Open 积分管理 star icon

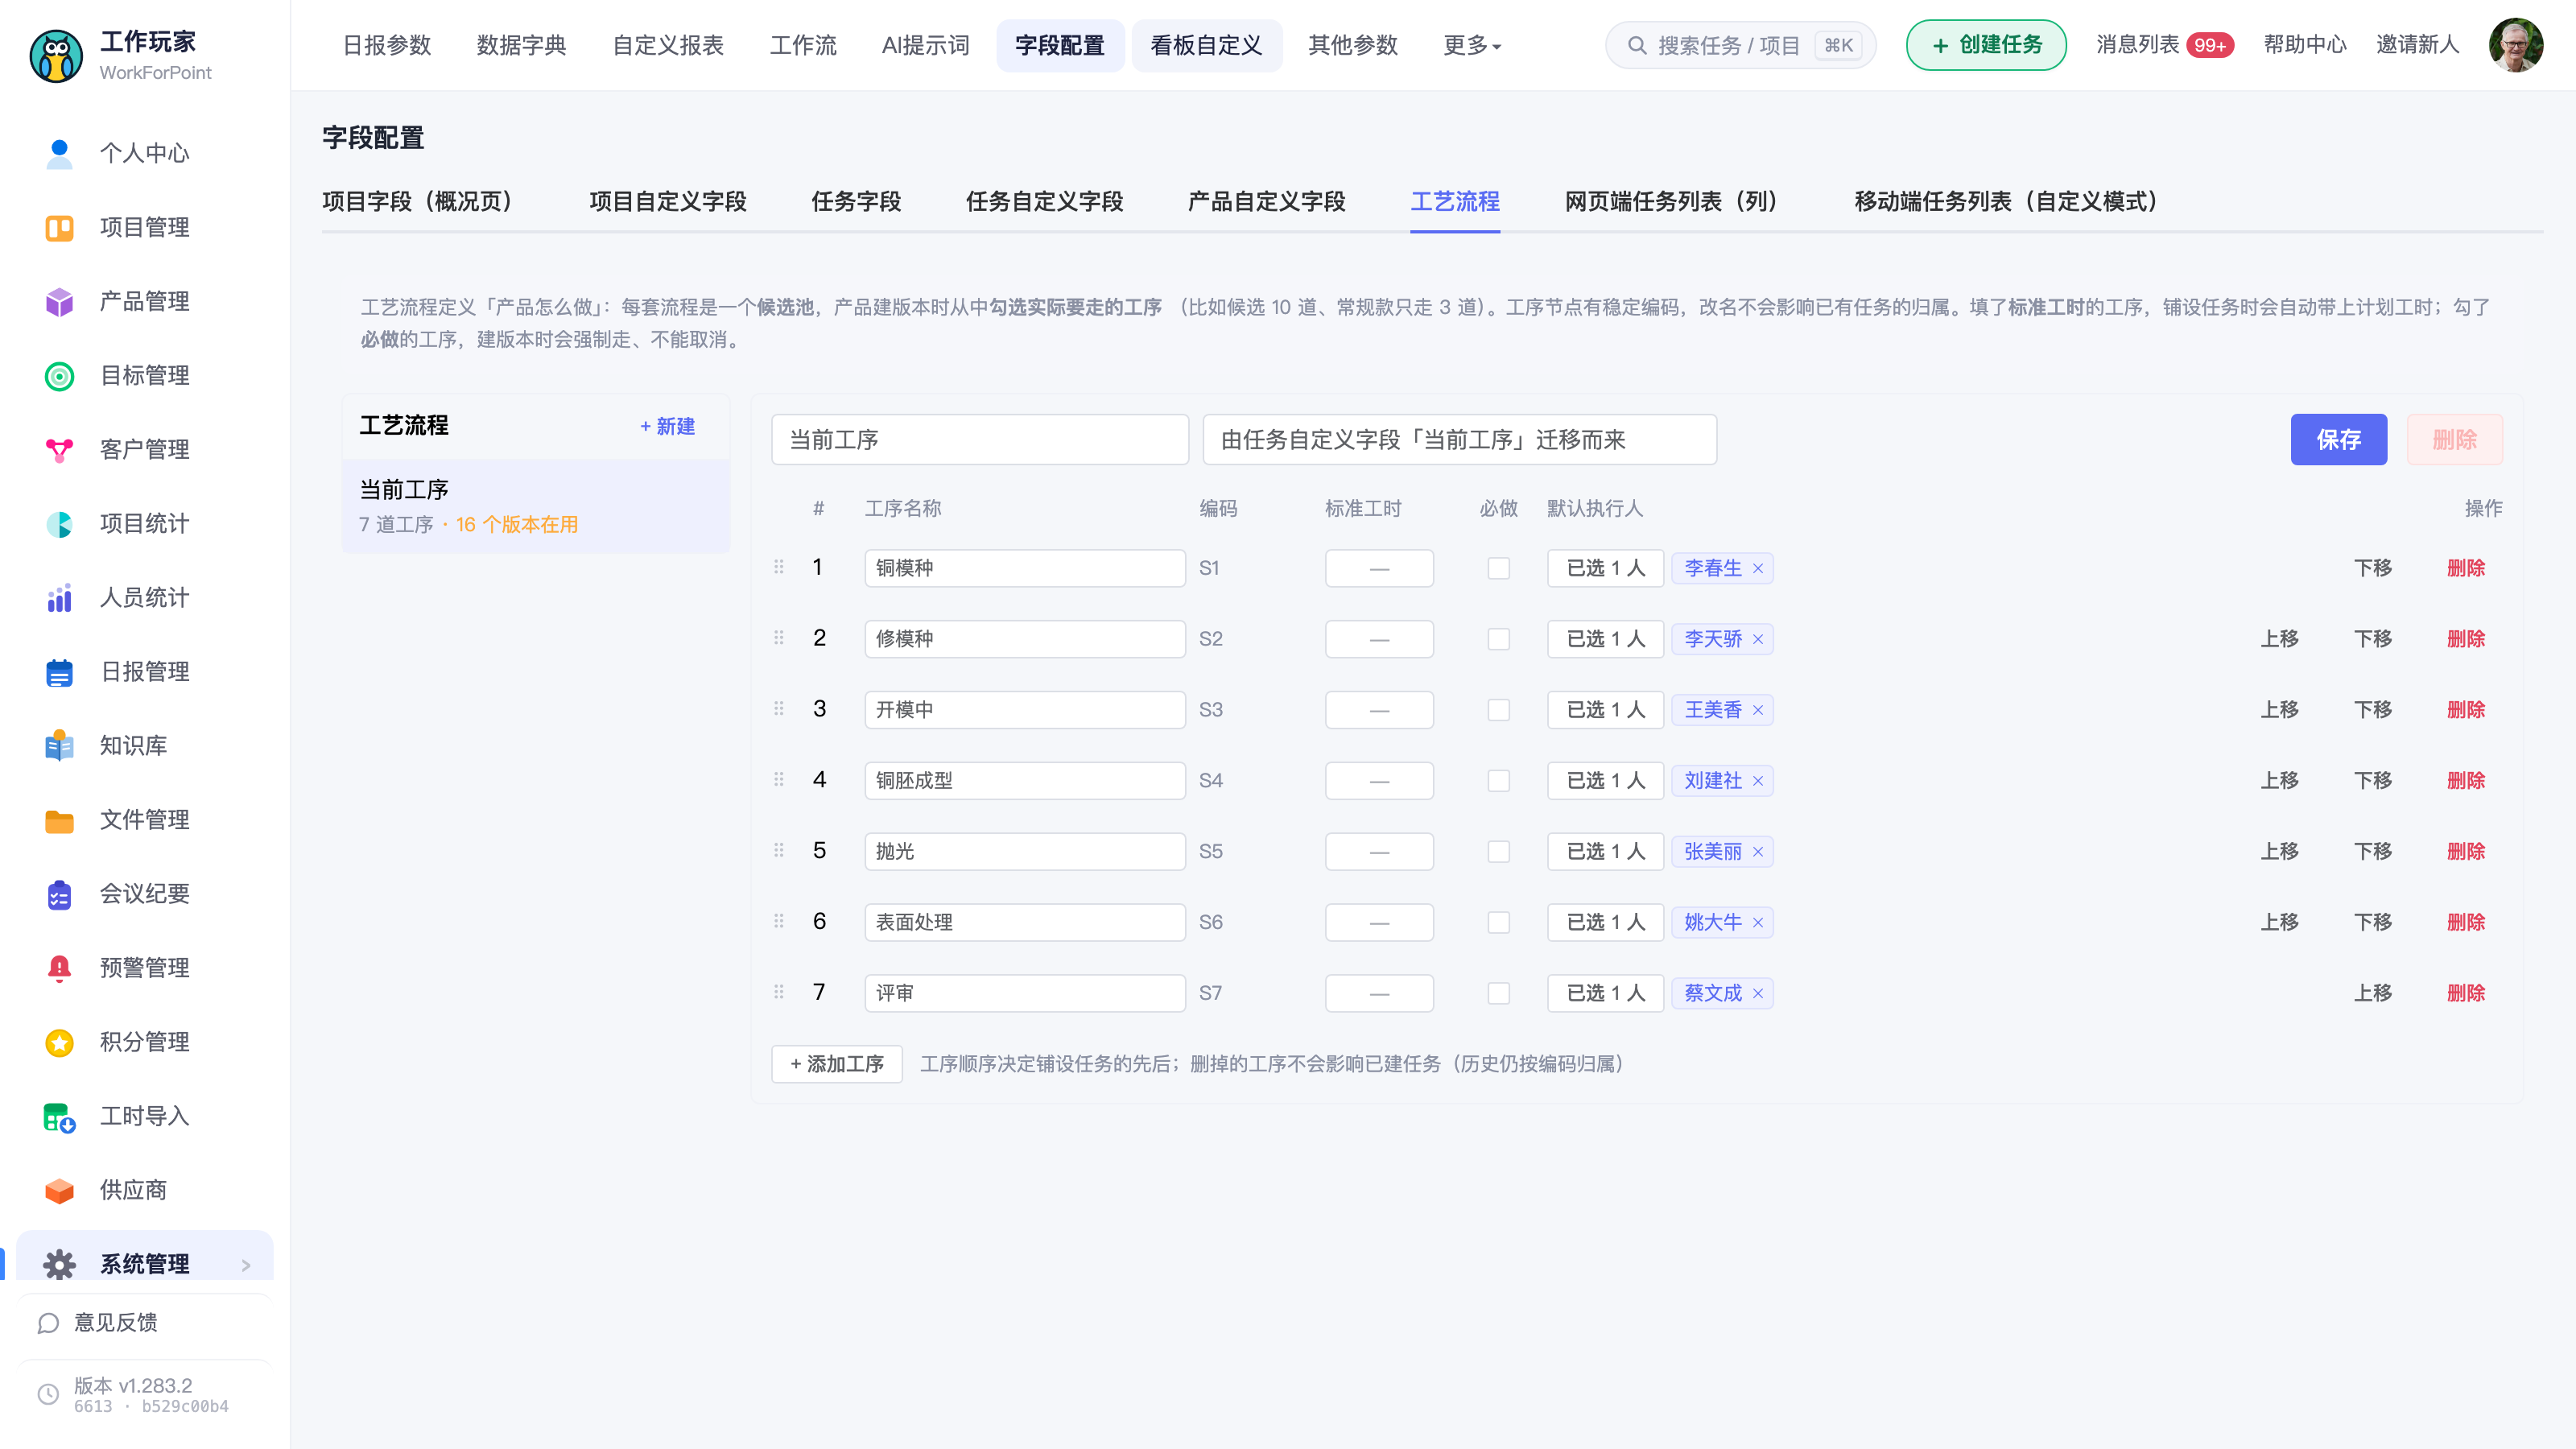(59, 1042)
